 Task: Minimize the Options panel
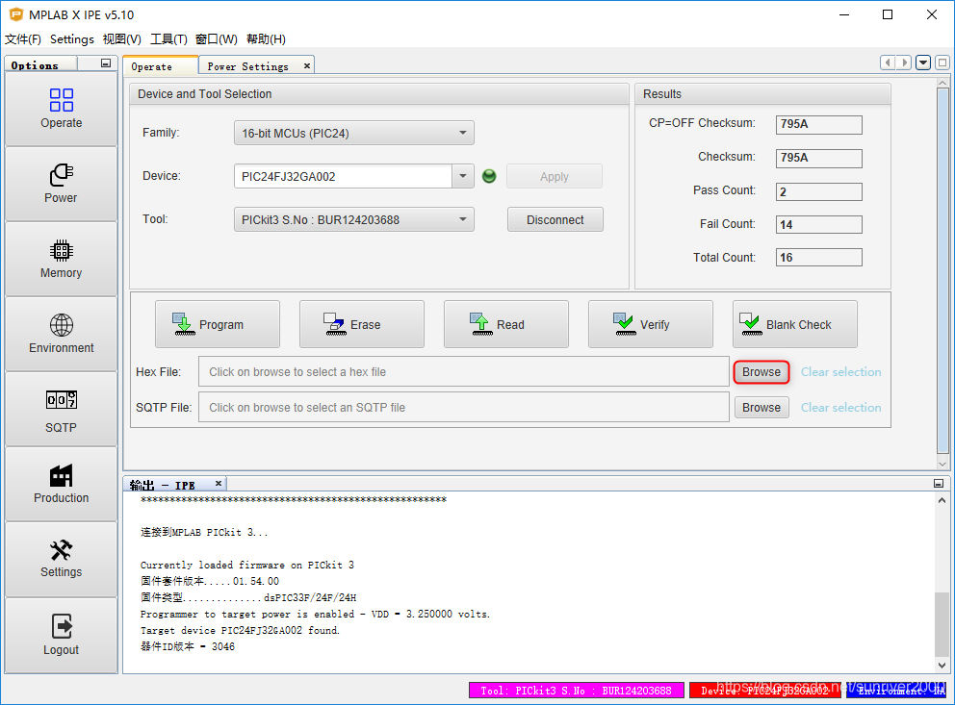point(106,63)
